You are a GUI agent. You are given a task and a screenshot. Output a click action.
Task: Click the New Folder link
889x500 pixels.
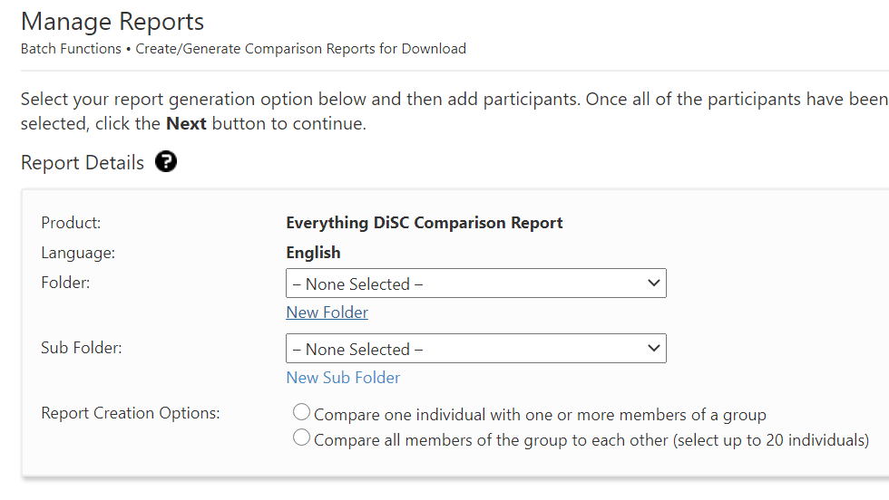(x=327, y=312)
